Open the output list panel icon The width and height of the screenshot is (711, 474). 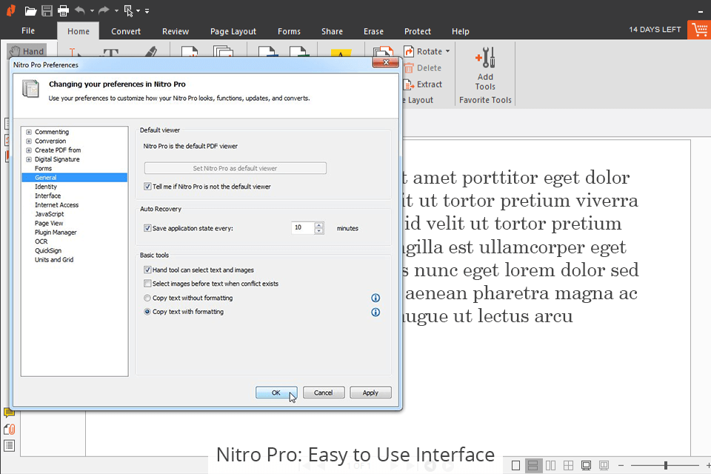(9, 445)
